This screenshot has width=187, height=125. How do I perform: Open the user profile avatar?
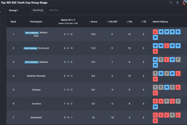tap(184, 2)
